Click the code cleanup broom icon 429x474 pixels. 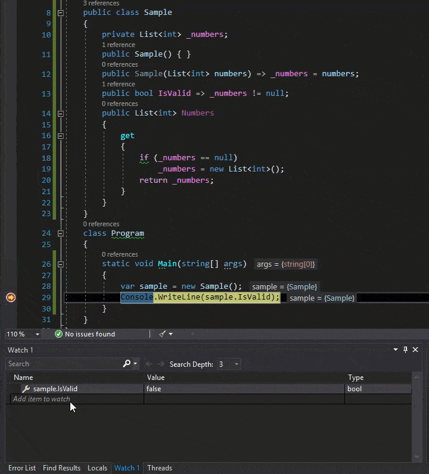click(x=163, y=333)
